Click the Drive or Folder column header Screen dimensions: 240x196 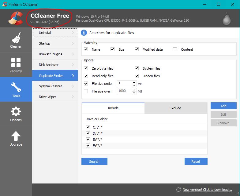[144, 119]
